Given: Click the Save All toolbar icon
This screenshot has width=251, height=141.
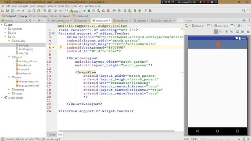Looking at the screenshot, I should 7,11.
